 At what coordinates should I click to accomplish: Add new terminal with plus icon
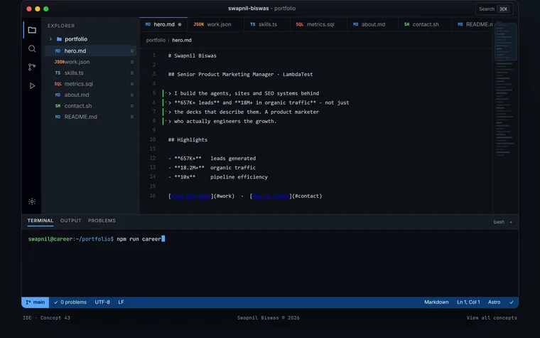tap(511, 222)
